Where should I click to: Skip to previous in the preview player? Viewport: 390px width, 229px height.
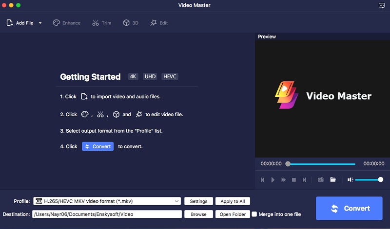pos(262,180)
